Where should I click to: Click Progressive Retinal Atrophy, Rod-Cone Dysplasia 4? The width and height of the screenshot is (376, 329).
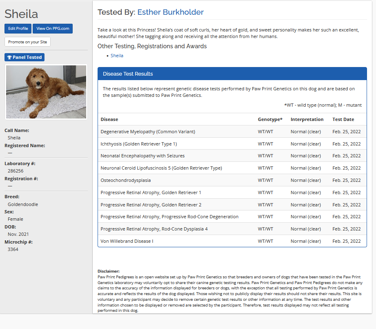[x=154, y=229]
